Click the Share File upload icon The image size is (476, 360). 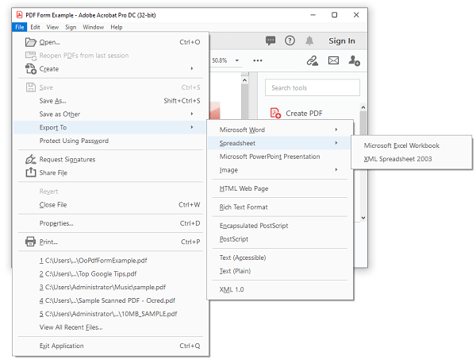tap(31, 172)
